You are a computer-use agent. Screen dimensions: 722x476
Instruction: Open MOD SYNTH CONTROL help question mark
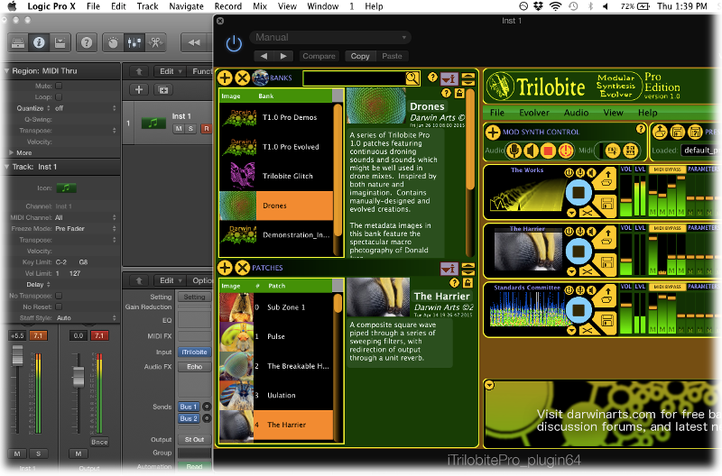(x=641, y=129)
